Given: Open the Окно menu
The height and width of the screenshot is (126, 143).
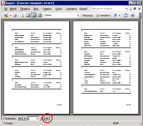Looking at the screenshot, I should pyautogui.click(x=59, y=9).
